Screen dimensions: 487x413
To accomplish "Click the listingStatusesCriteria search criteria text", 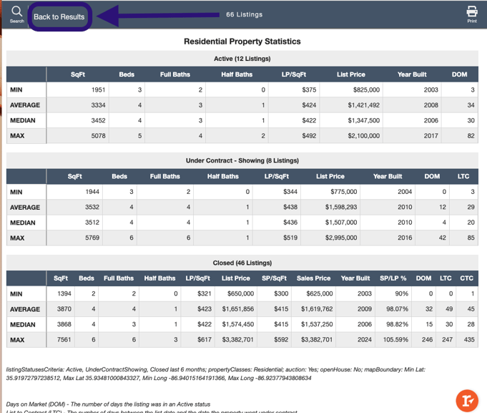I will point(215,374).
